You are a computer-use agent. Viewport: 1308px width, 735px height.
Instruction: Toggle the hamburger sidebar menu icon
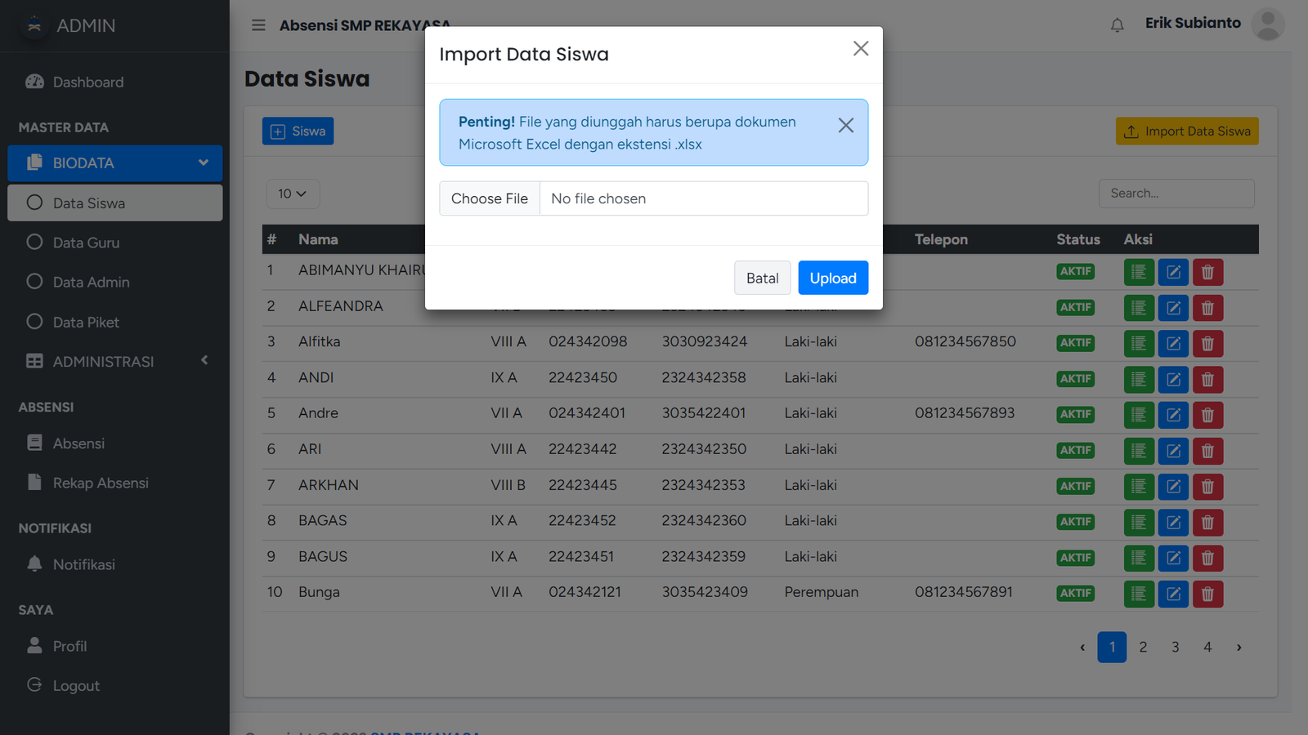point(258,25)
